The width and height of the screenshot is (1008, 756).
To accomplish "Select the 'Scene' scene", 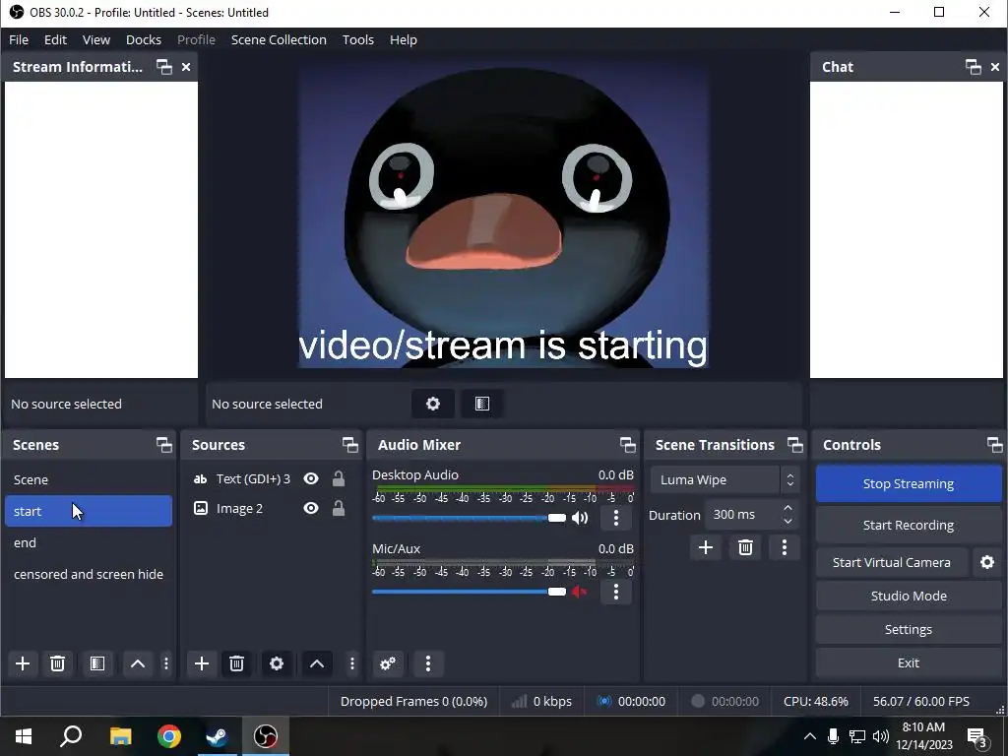I will (x=89, y=479).
